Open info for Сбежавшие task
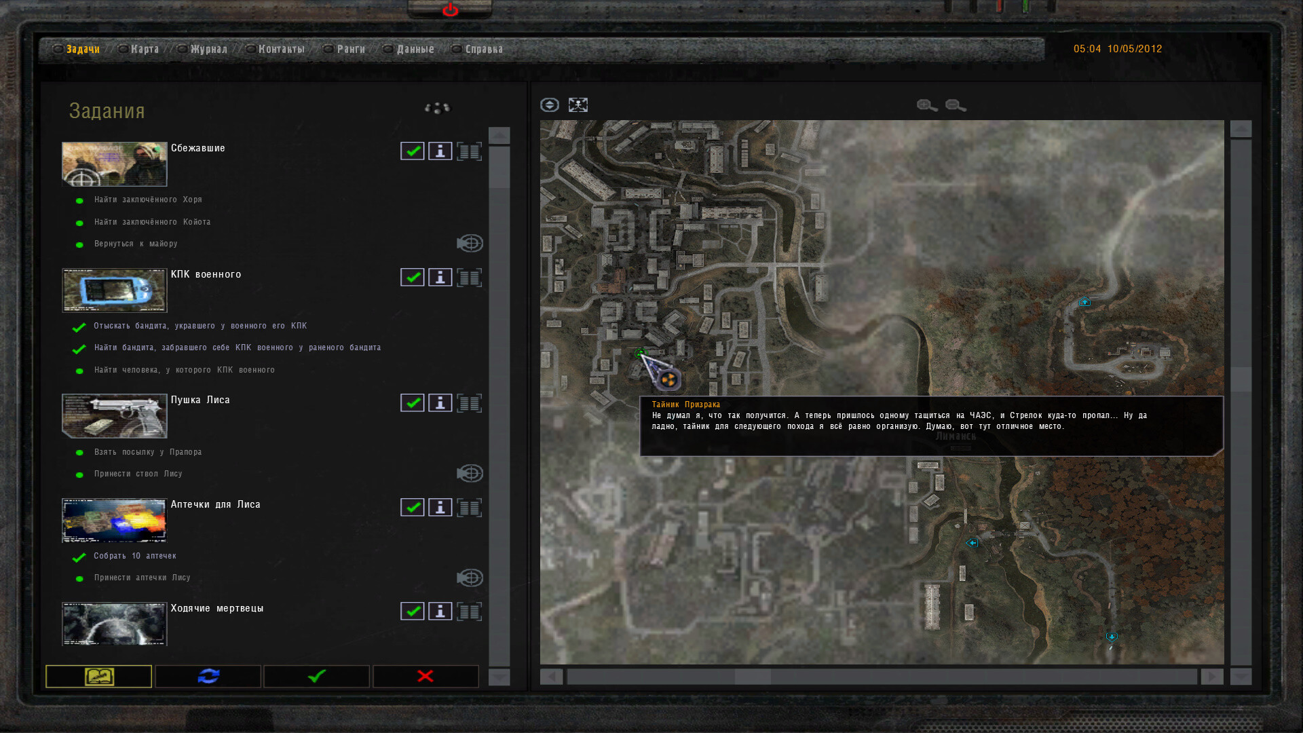Viewport: 1303px width, 733px height. point(440,151)
